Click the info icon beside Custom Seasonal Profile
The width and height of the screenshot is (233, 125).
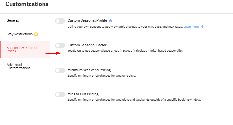pos(110,21)
